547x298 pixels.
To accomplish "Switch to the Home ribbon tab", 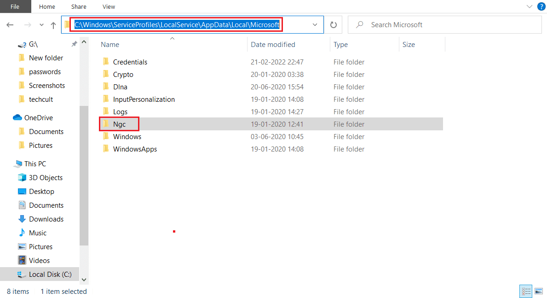I will pyautogui.click(x=47, y=6).
